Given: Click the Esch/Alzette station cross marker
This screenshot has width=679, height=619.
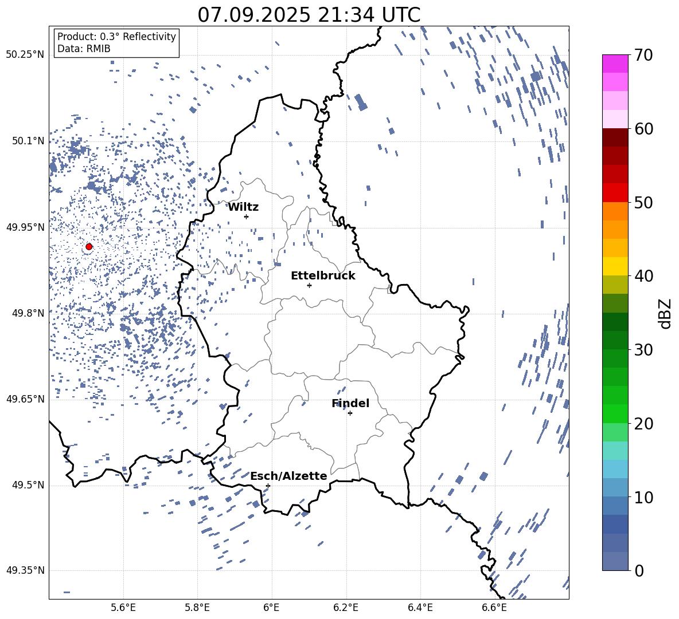Looking at the screenshot, I should click(268, 486).
